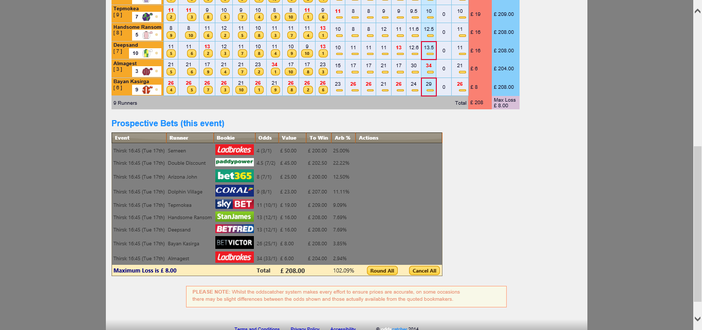
Task: Click the Cancel All button
Action: [x=424, y=270]
